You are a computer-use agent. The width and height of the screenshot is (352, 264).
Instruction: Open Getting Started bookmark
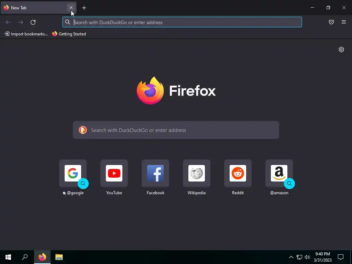coord(69,34)
